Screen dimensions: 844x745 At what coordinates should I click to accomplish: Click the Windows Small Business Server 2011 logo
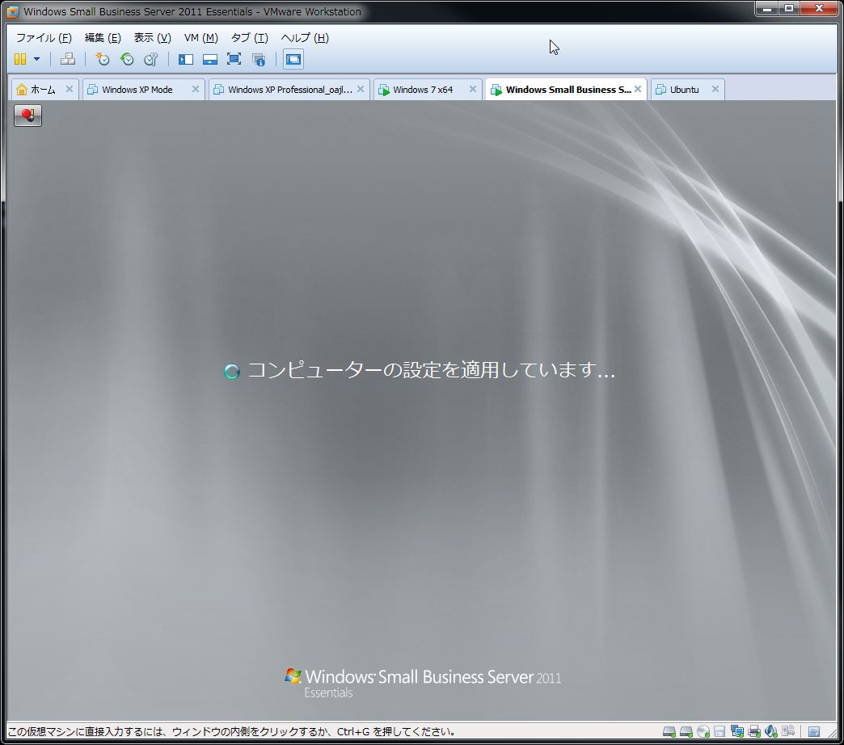tap(423, 683)
